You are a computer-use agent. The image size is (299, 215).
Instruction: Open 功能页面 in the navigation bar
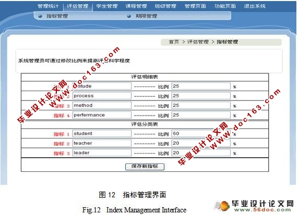[x=225, y=6]
